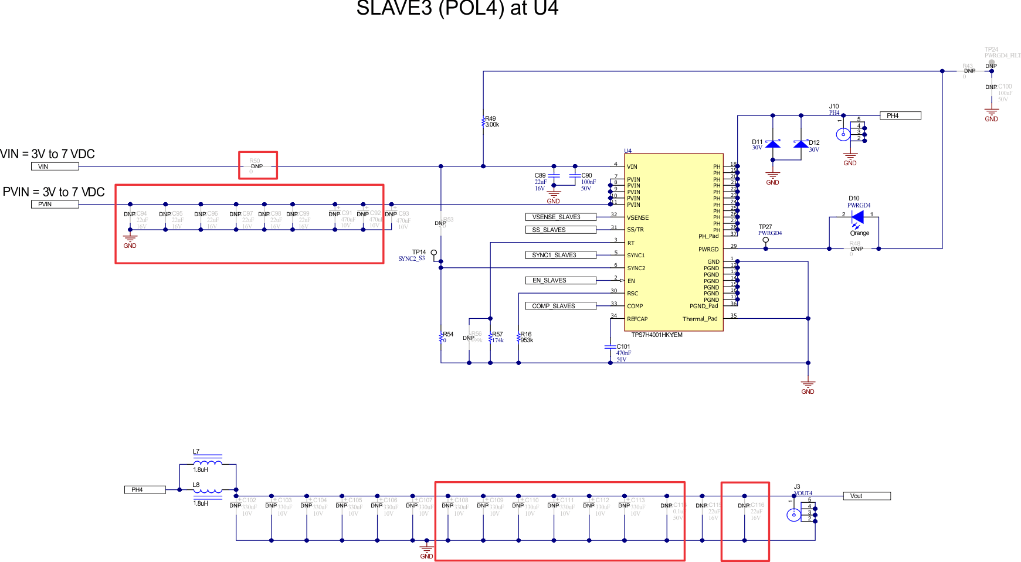Screen dimensions: 1021x562
Task: Click the C90 100nF capacitor symbol
Action: tap(575, 175)
